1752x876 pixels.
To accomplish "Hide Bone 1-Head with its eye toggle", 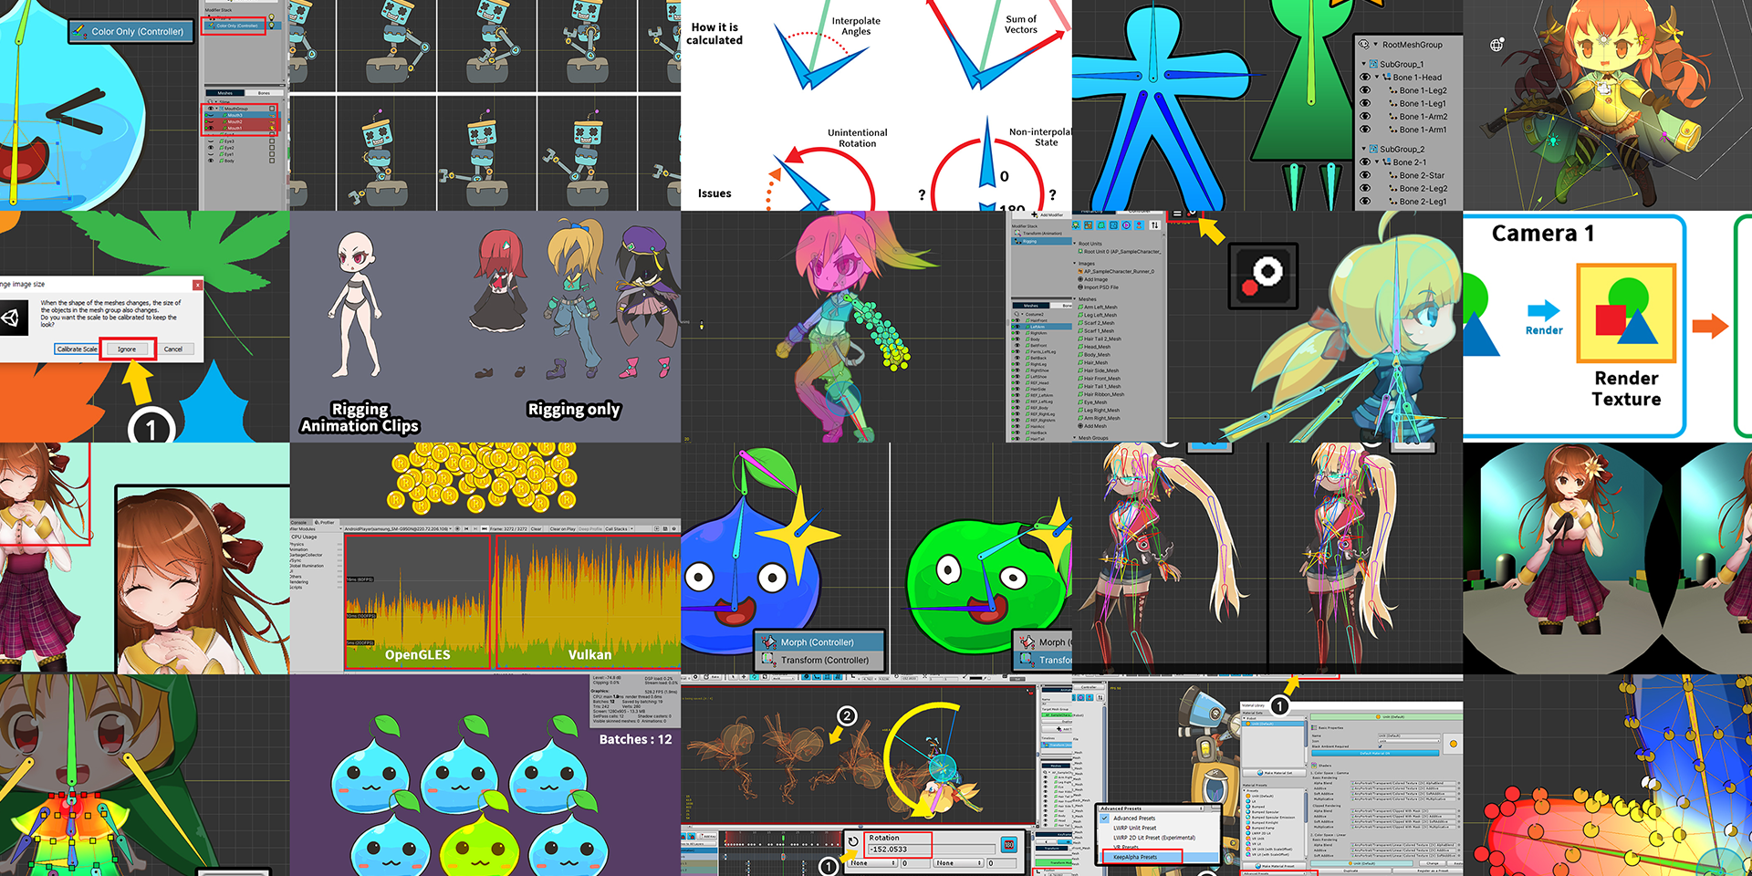I will point(1365,78).
